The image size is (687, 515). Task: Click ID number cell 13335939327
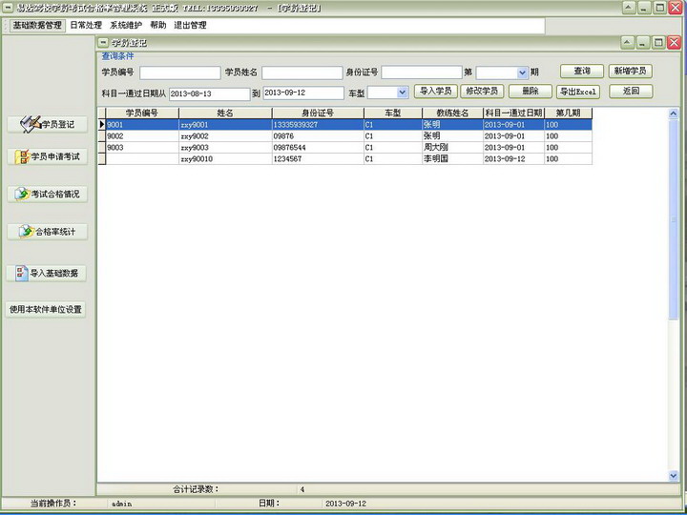(x=318, y=125)
